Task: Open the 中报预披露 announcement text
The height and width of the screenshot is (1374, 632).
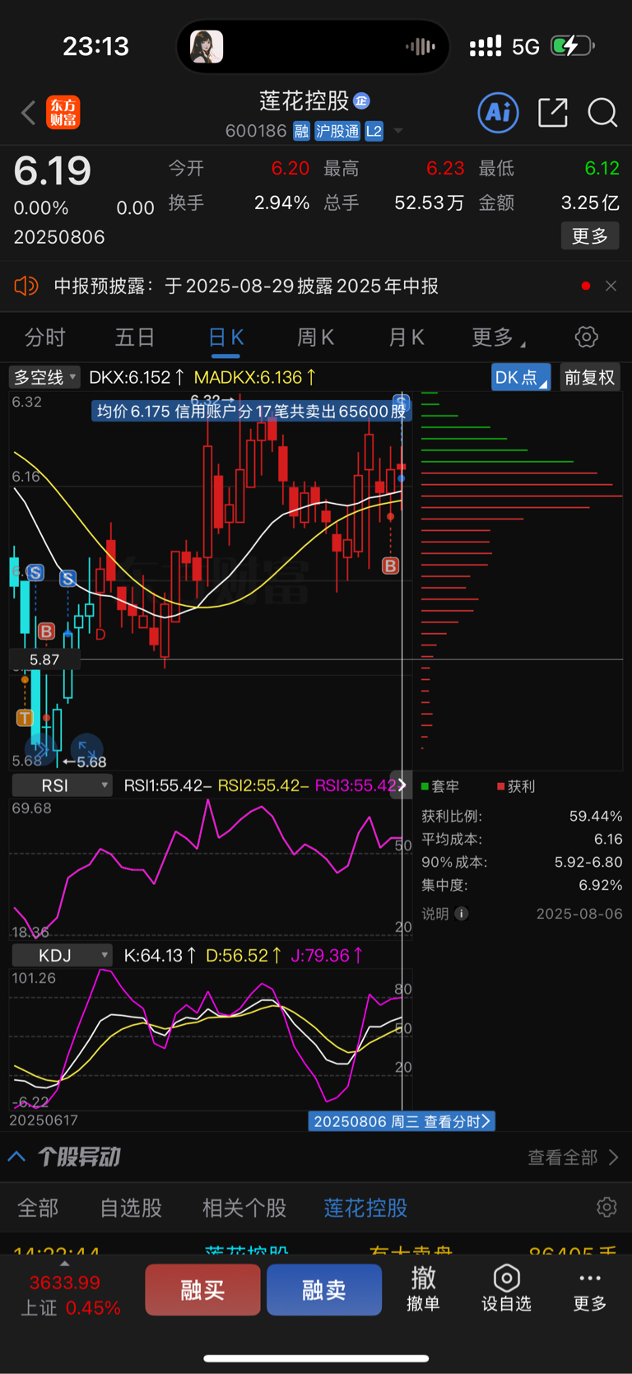Action: tap(246, 286)
